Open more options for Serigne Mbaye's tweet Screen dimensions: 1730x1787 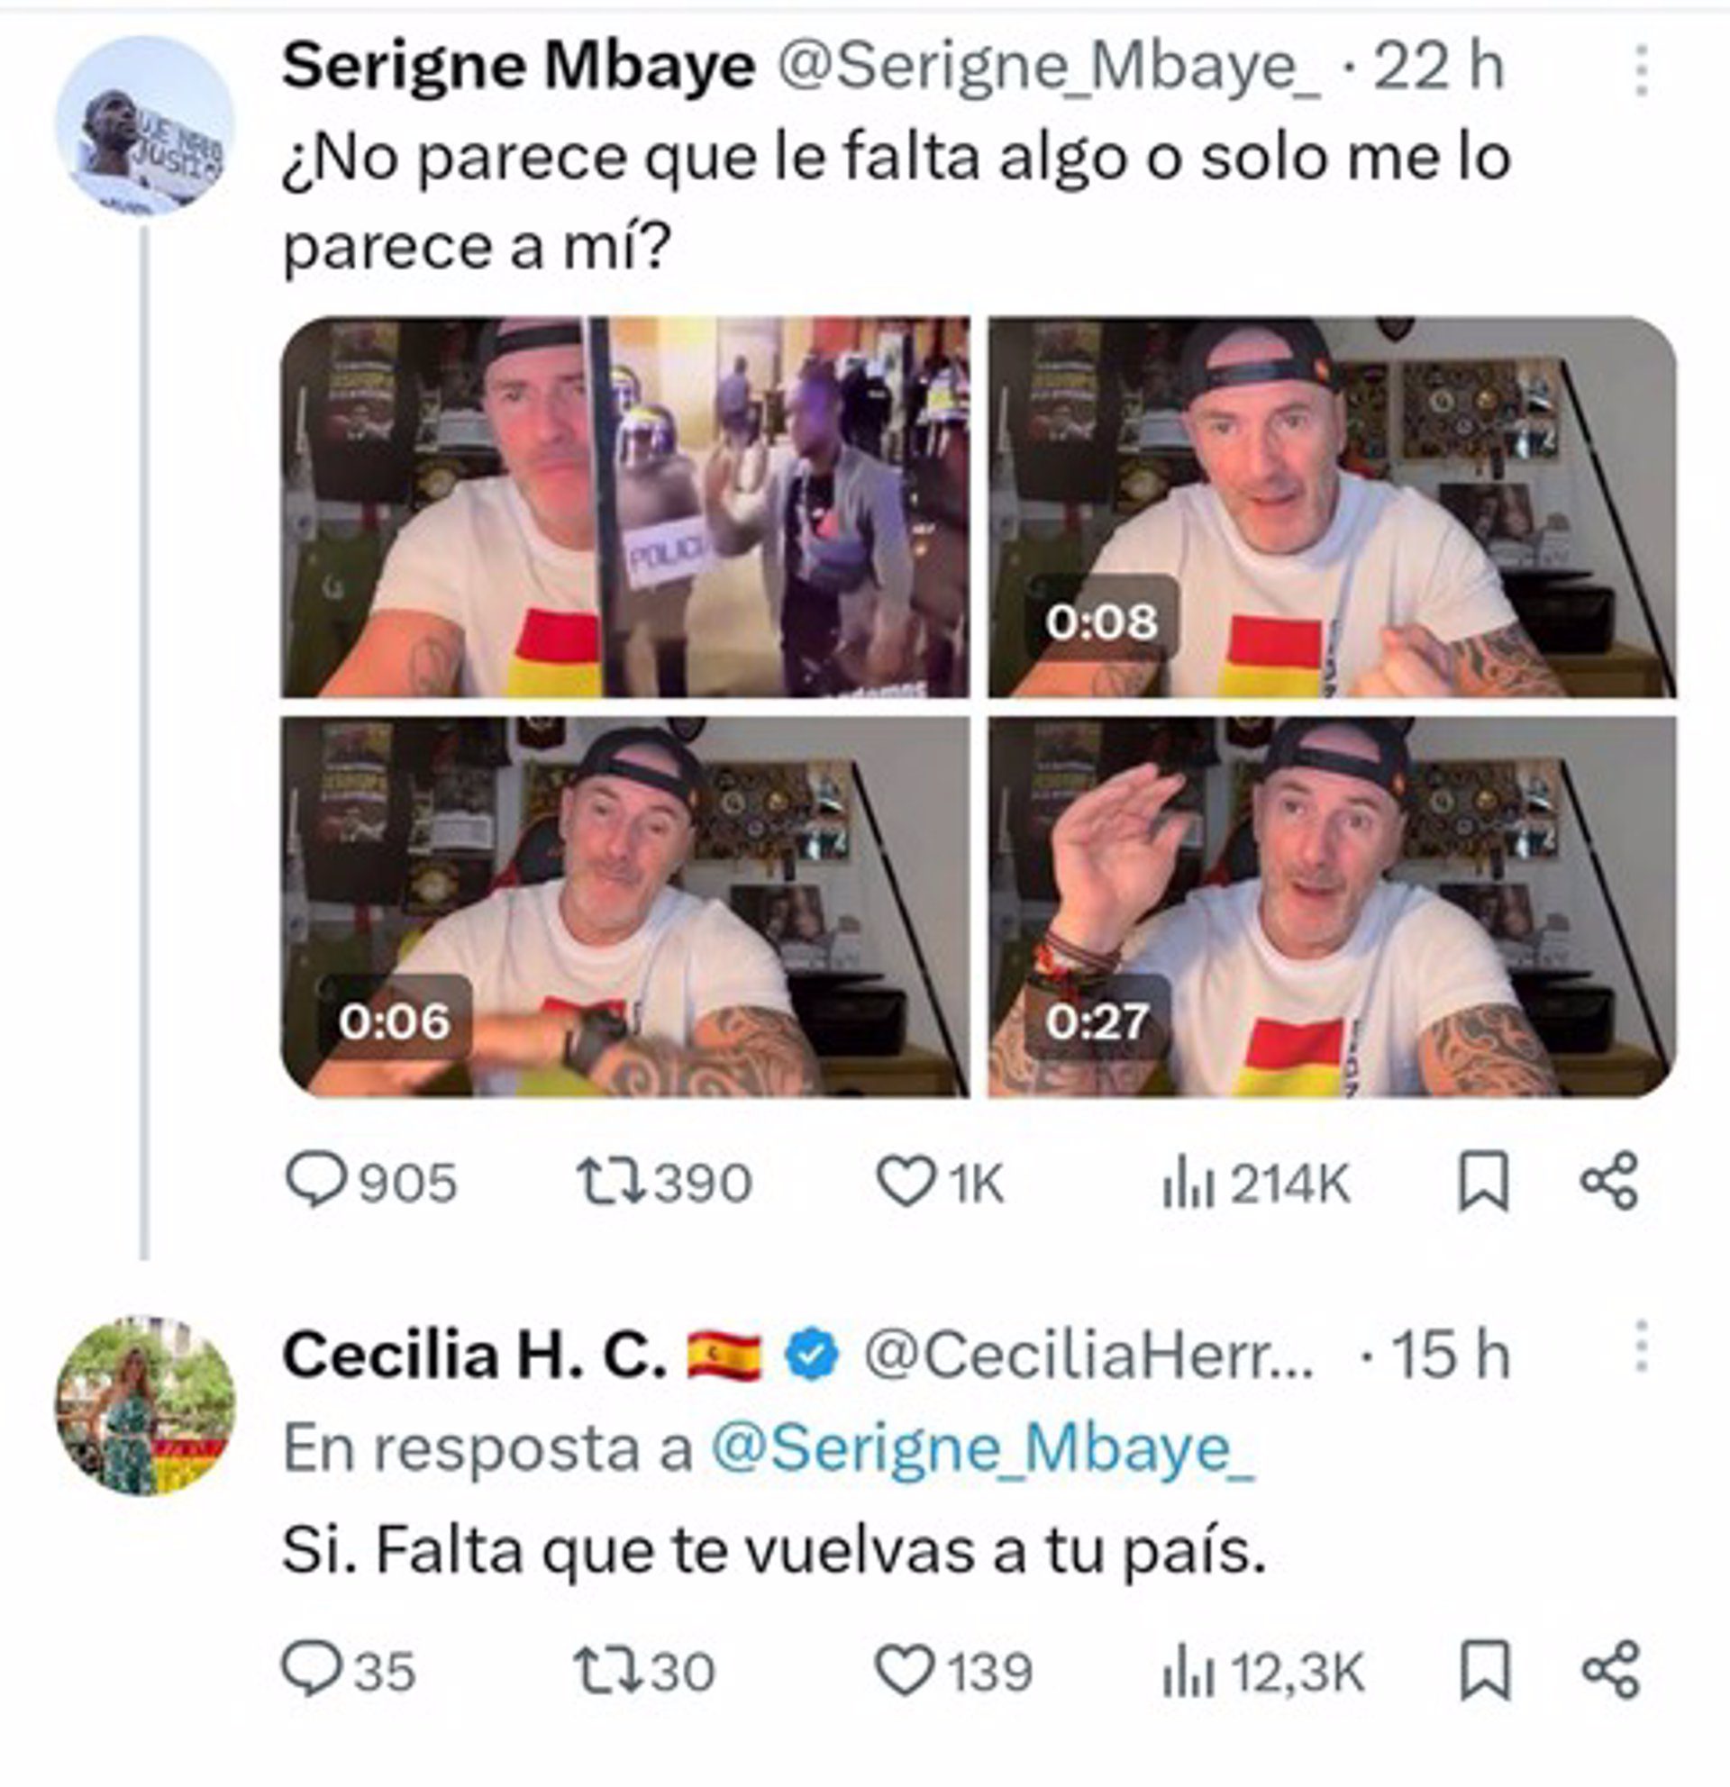[x=1642, y=70]
